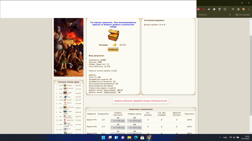Viewport: 252px width, 141px height.
Task: Upgrade Башня №2 damage for 222 units
Action: [x=134, y=128]
